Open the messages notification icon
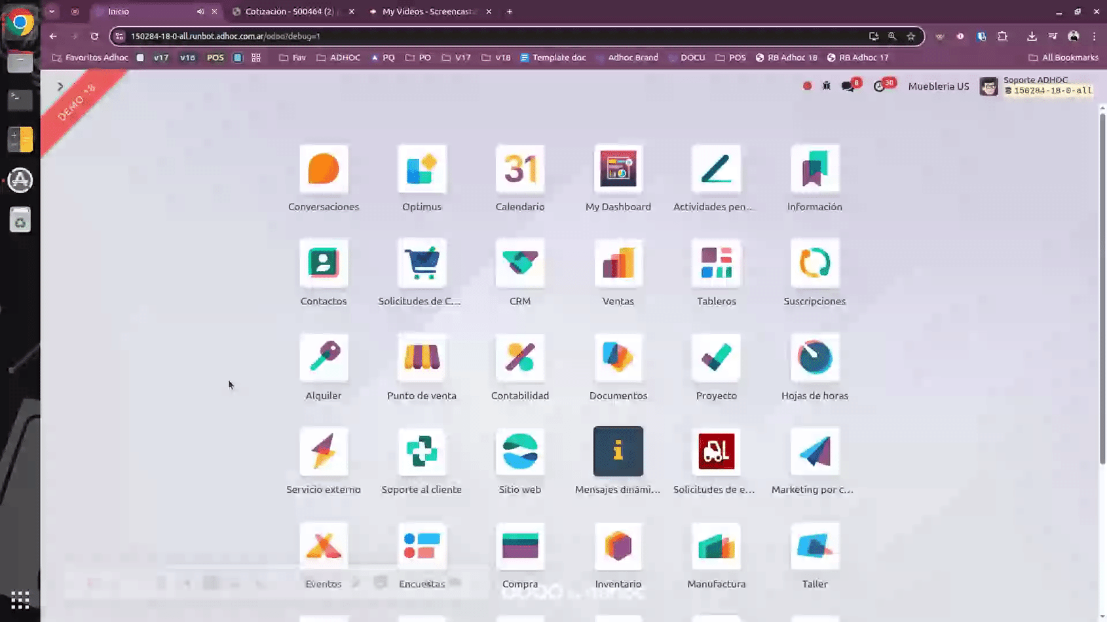The image size is (1107, 622). 848,86
